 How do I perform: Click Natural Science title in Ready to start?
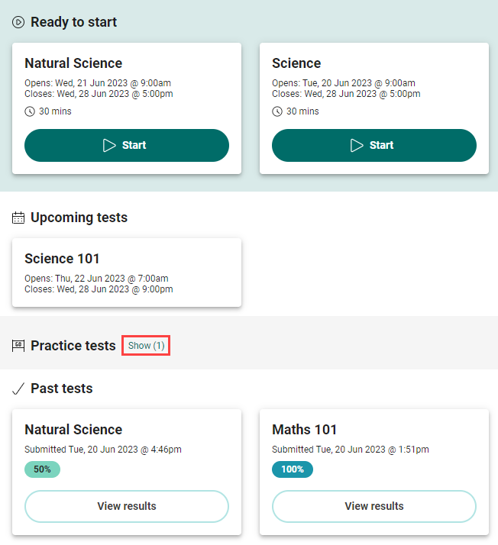tap(73, 63)
